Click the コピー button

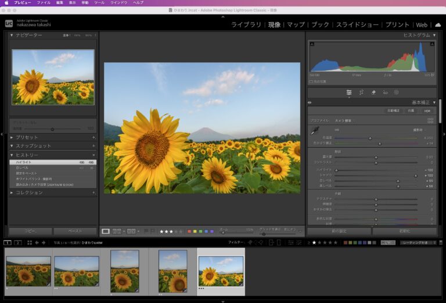[x=30, y=231]
